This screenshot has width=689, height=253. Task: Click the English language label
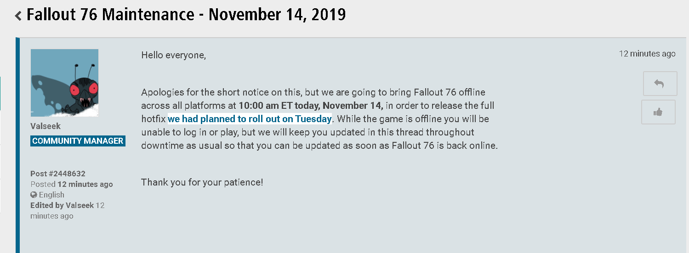(x=51, y=195)
